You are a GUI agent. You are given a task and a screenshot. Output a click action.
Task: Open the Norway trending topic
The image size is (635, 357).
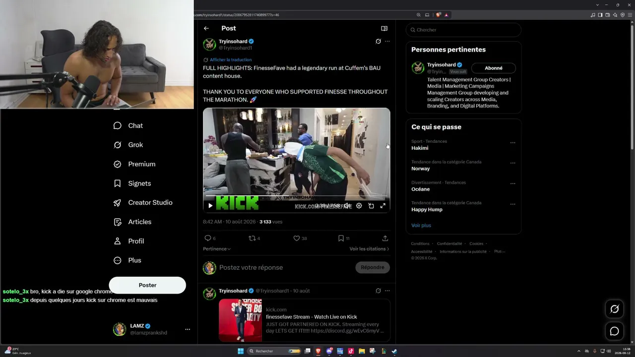(421, 169)
